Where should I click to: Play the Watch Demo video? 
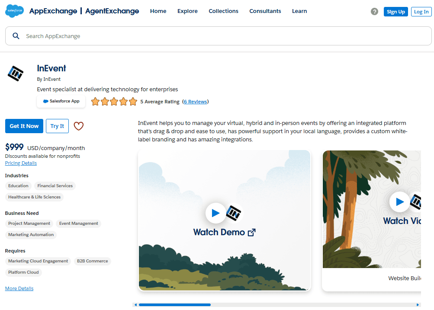point(215,213)
